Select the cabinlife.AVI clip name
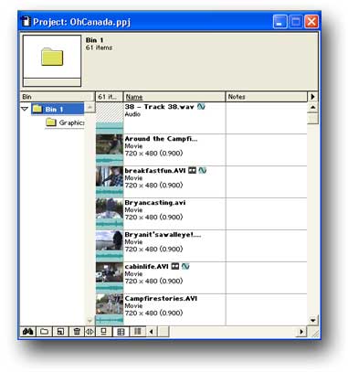The width and height of the screenshot is (348, 372). point(146,267)
